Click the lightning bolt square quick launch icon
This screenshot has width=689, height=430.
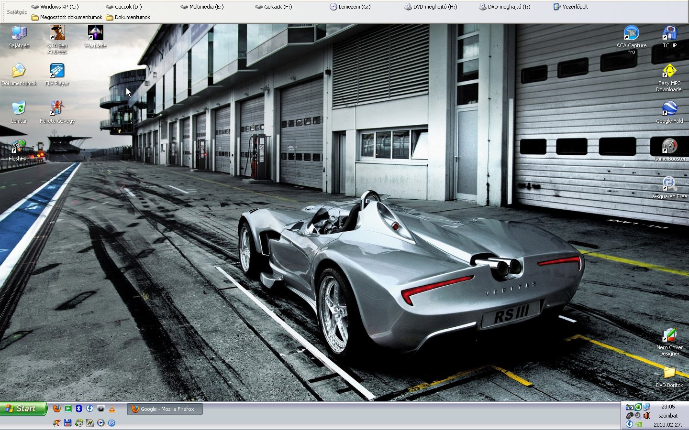(90, 422)
